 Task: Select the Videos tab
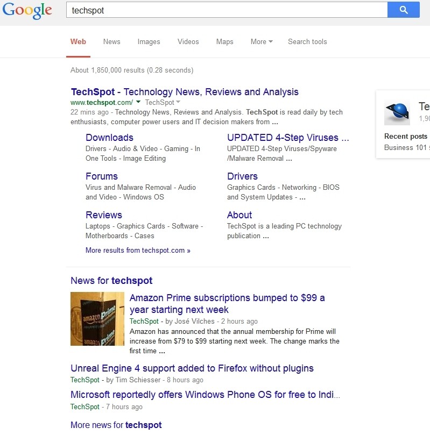pos(188,42)
